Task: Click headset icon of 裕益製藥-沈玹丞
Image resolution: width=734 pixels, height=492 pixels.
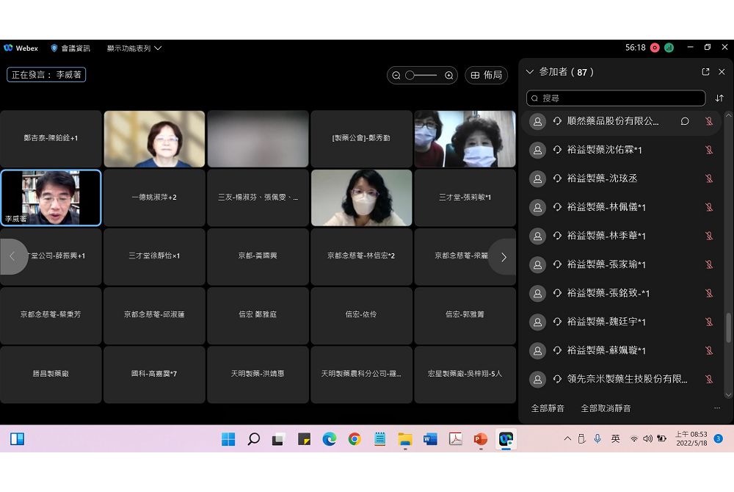Action: 557,178
